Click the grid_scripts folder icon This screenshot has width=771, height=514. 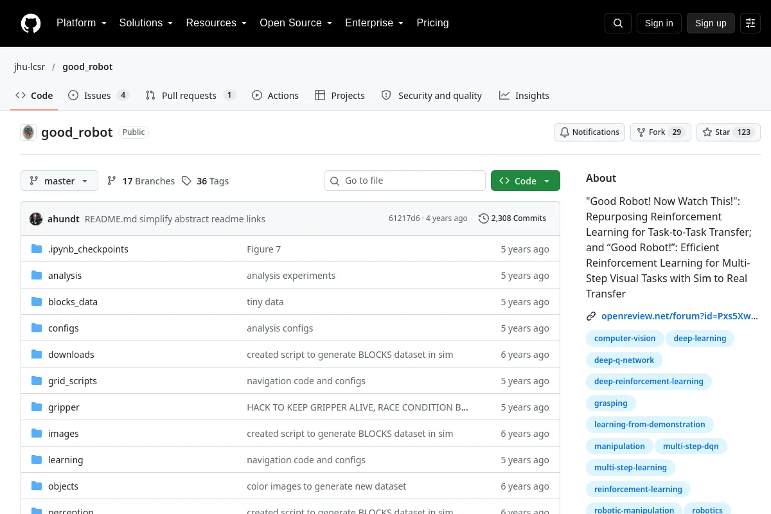pos(37,381)
